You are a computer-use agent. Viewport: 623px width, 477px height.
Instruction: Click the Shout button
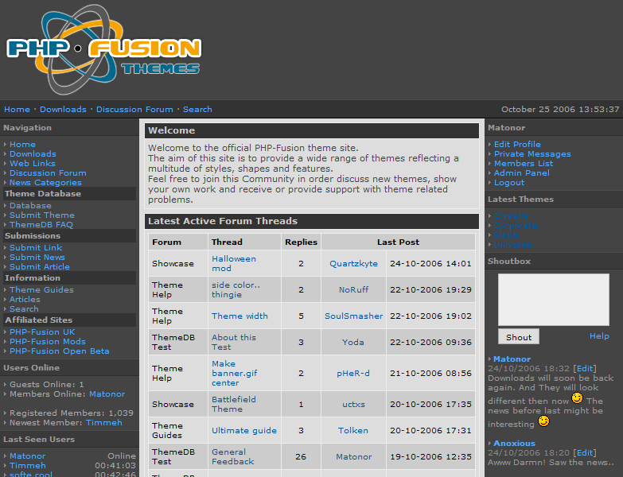519,337
